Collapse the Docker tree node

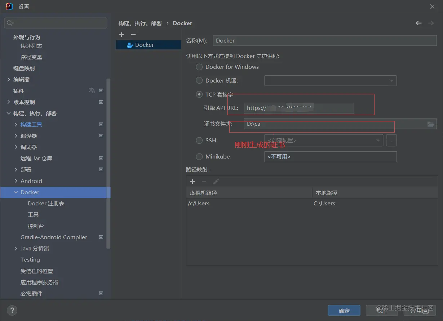point(16,192)
